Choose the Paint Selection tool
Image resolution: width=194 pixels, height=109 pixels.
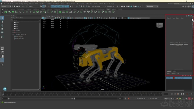[2, 25]
